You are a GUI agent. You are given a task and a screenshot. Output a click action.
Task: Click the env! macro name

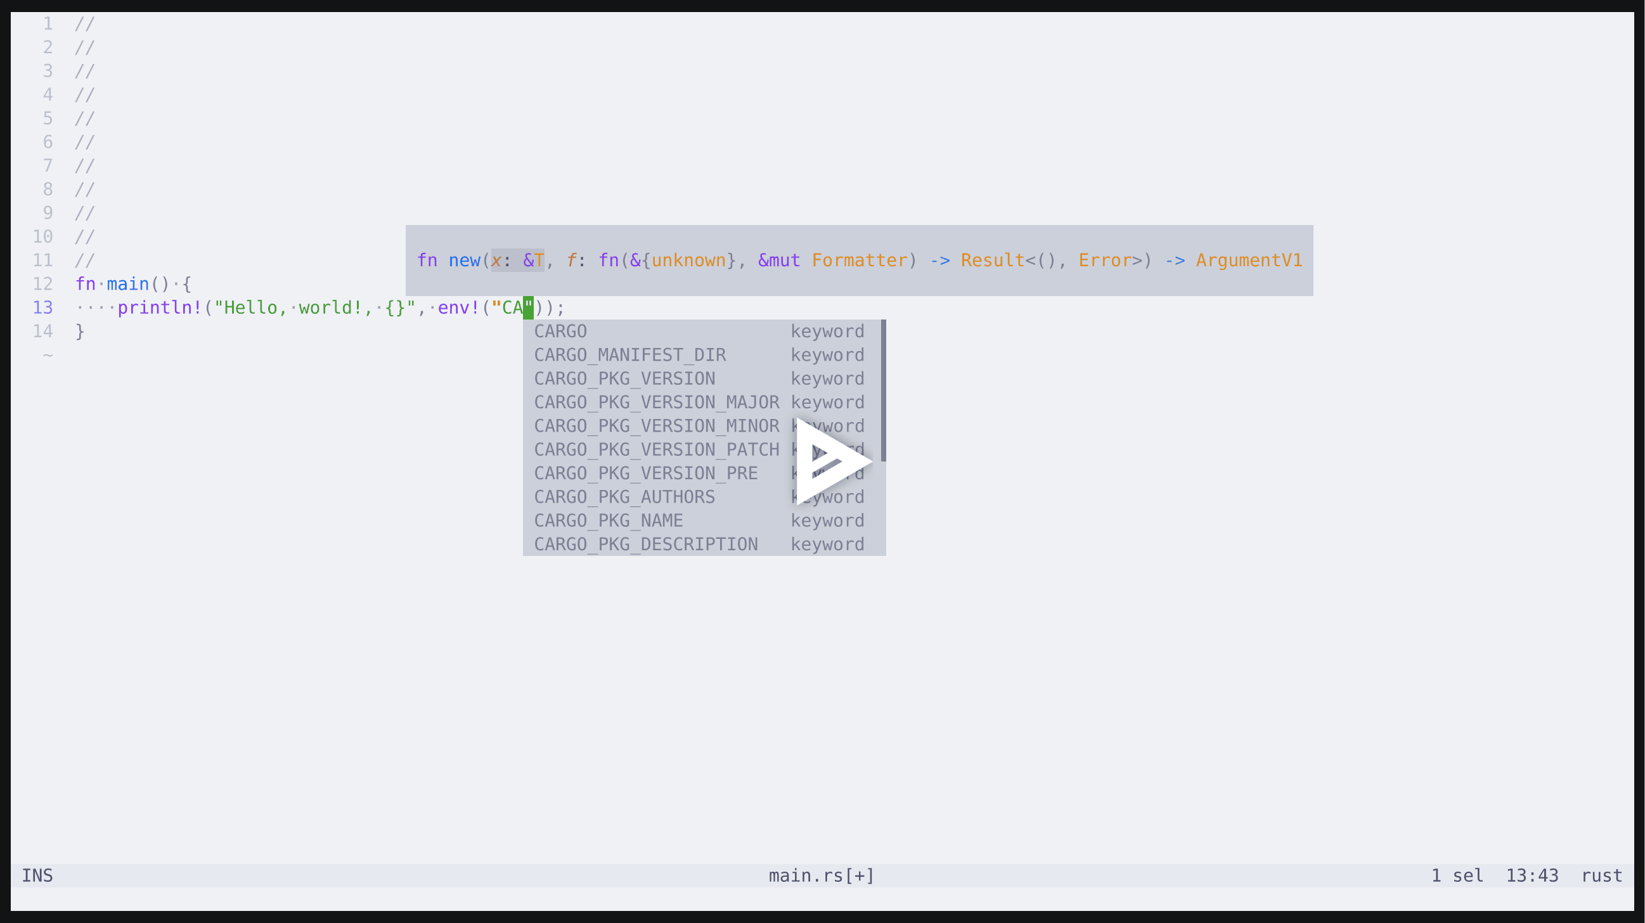click(x=458, y=308)
